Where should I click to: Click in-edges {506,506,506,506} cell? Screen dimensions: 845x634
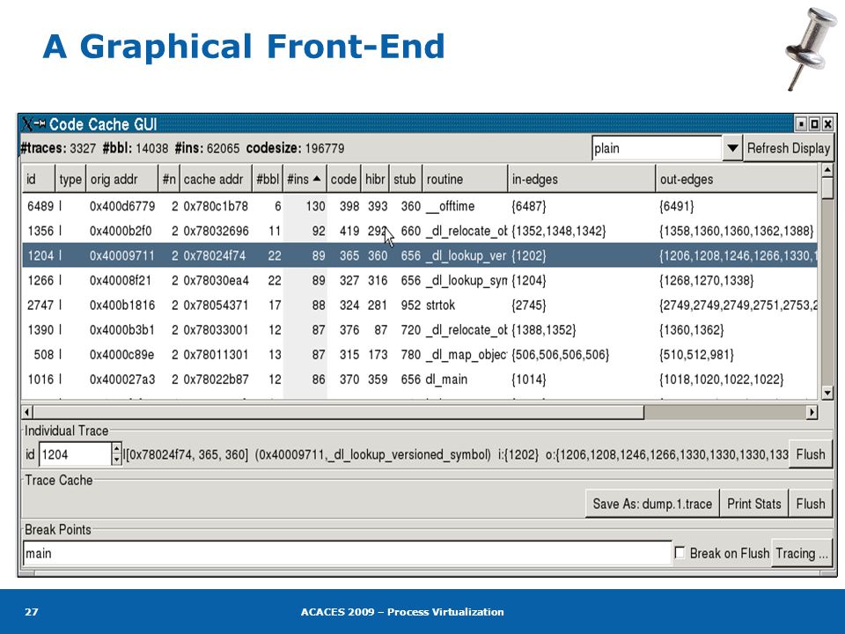561,355
